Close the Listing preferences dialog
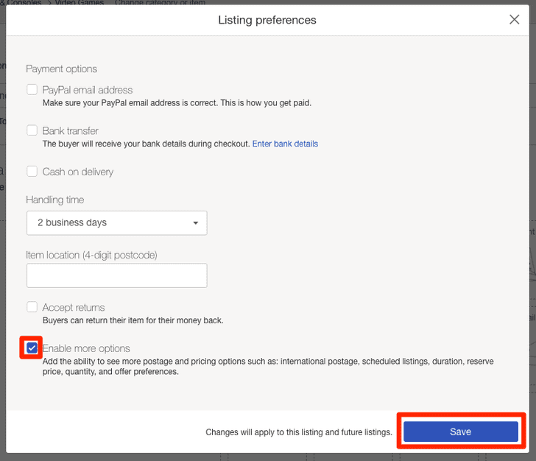Image resolution: width=536 pixels, height=461 pixels. coord(514,19)
